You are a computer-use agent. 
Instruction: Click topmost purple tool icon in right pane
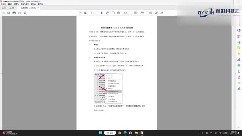[239, 31]
